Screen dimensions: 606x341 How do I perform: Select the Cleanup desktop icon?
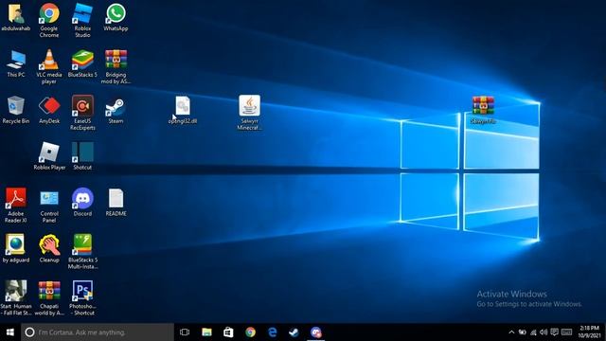(x=49, y=244)
